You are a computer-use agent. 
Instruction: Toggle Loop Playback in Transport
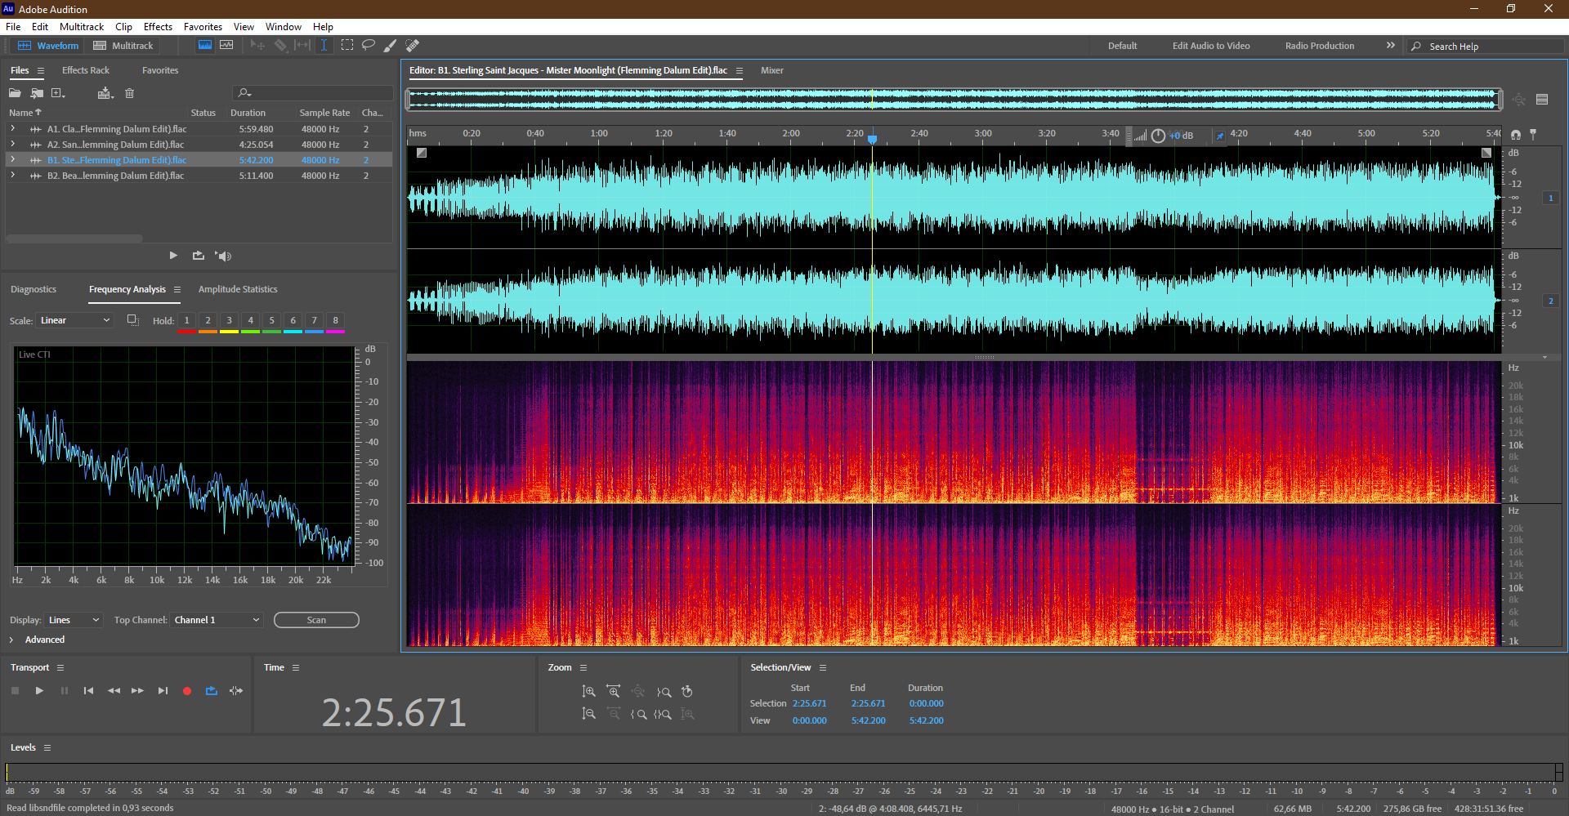point(212,691)
